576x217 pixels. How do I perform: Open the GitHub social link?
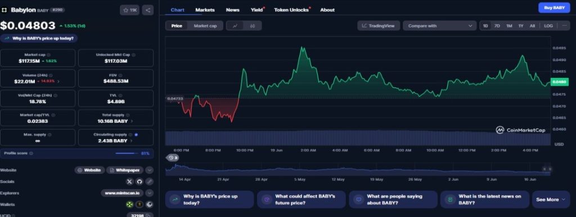[139, 182]
